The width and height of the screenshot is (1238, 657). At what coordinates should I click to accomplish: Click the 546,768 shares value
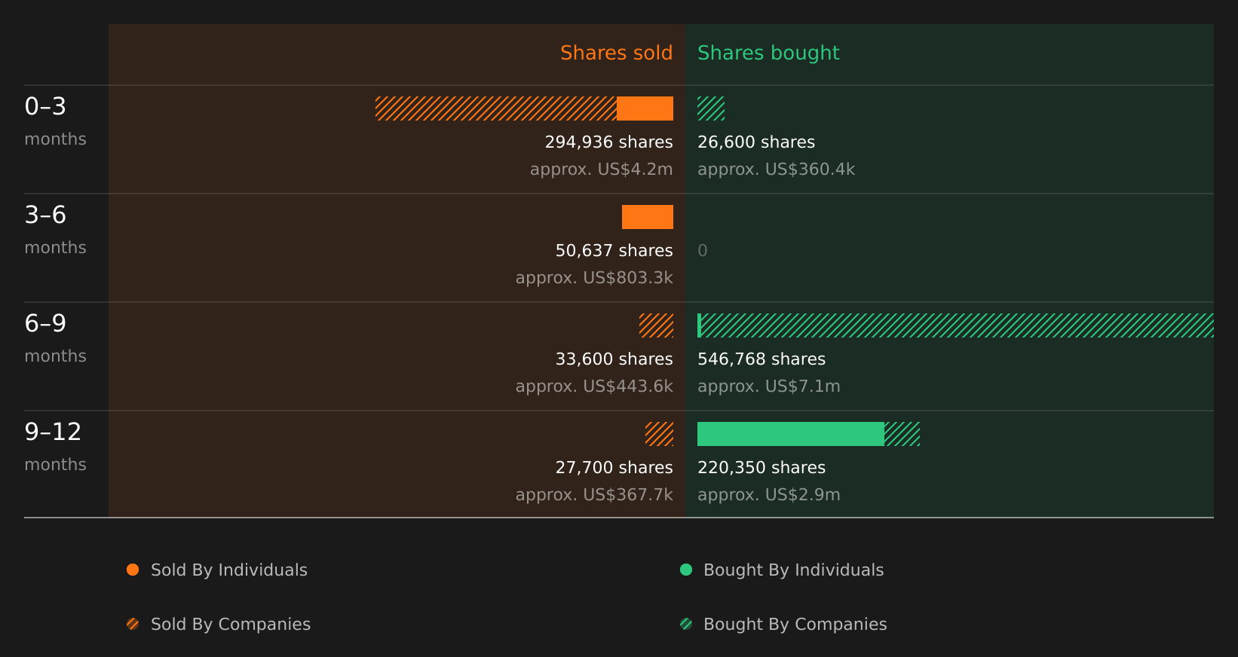(761, 359)
